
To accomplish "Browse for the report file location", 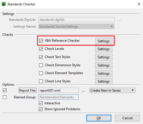I will pyautogui.click(x=84, y=91).
